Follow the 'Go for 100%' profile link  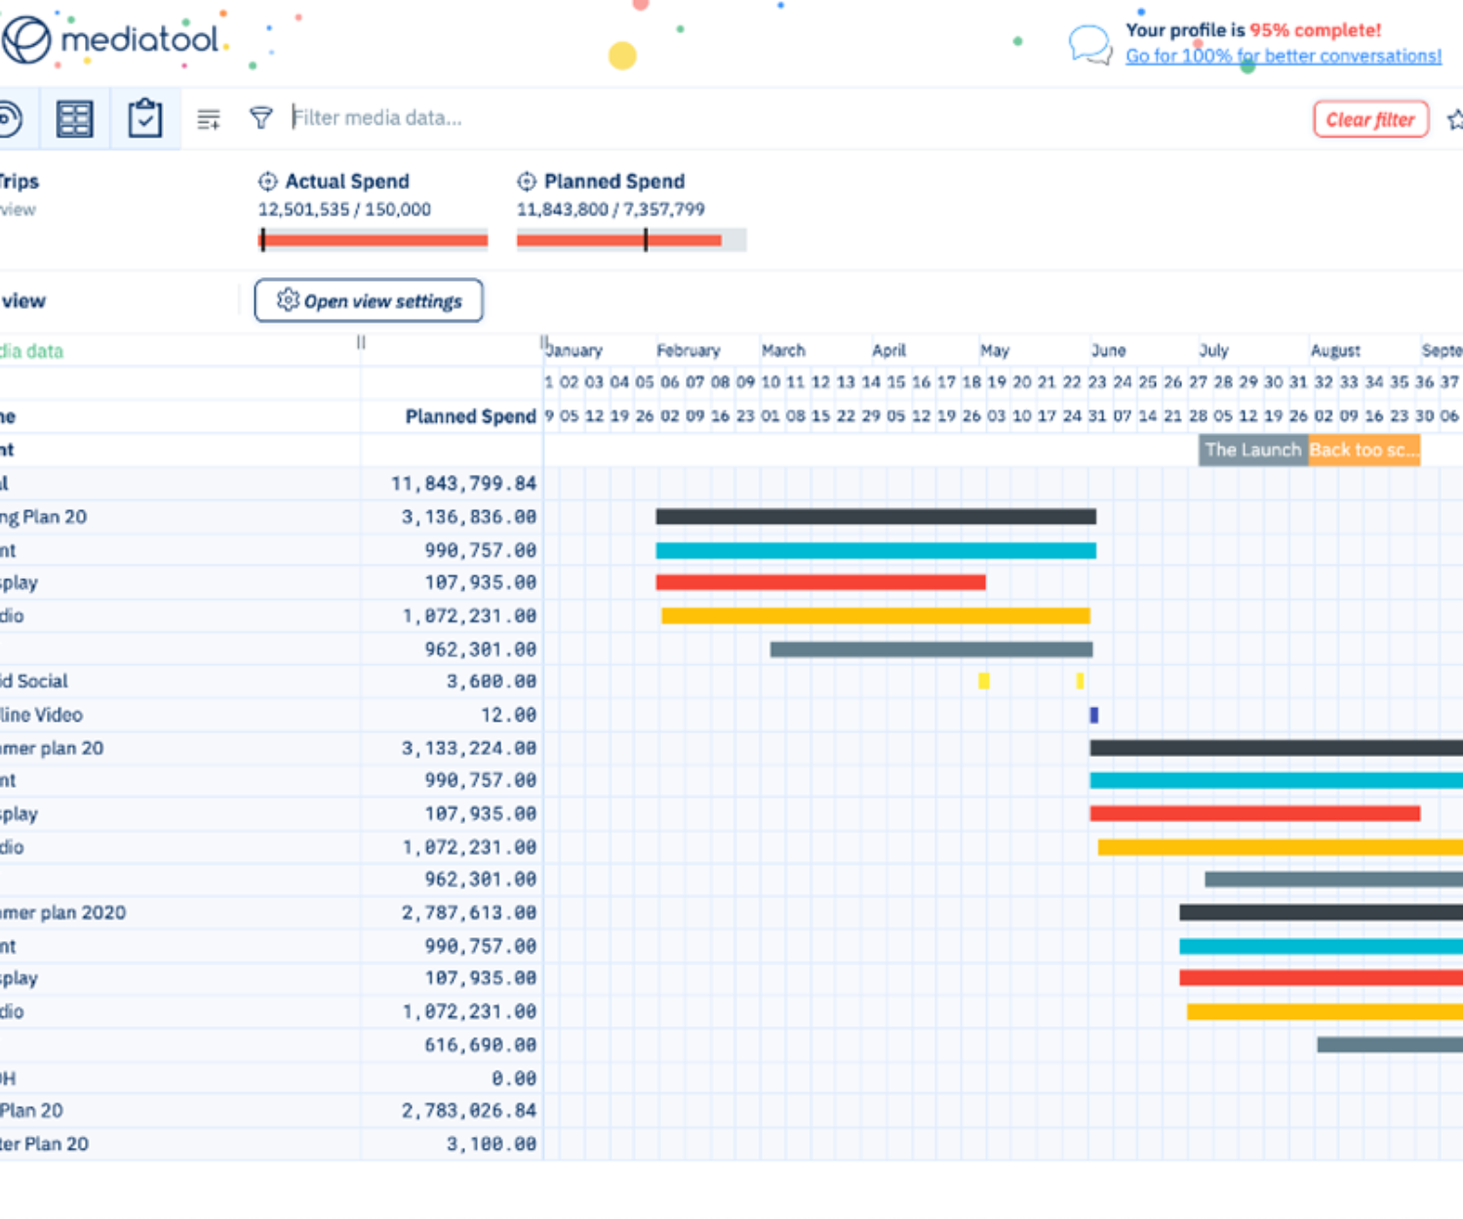(1283, 57)
